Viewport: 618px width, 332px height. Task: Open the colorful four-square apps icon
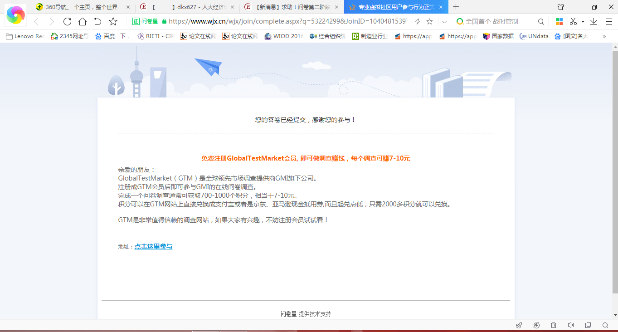[560, 21]
